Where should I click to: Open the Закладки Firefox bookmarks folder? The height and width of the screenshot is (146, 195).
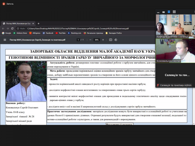point(114,33)
